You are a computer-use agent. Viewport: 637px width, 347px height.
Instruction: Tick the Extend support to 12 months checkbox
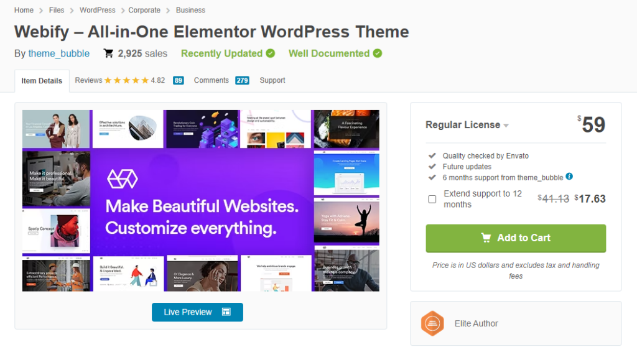pyautogui.click(x=432, y=199)
